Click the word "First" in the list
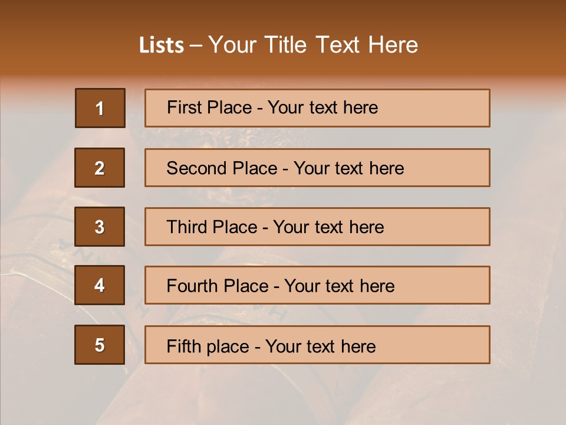 (x=183, y=108)
